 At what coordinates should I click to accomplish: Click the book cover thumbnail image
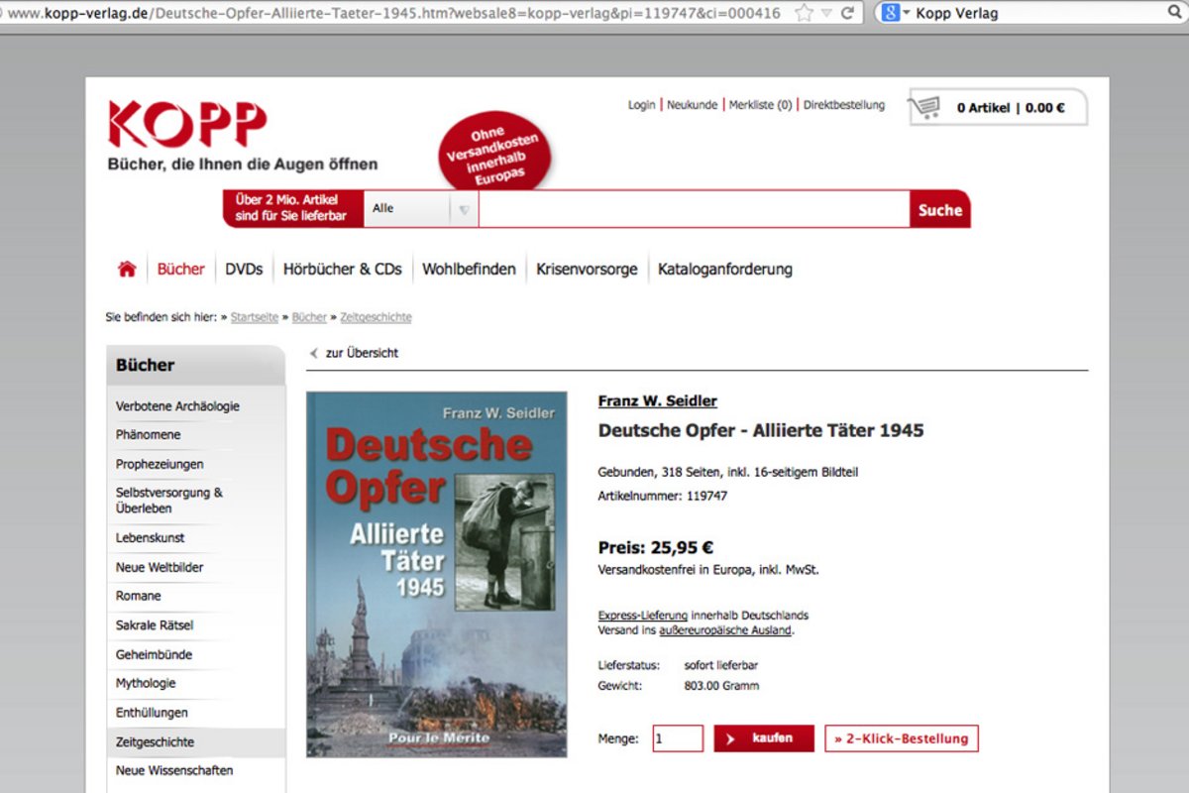pyautogui.click(x=436, y=574)
